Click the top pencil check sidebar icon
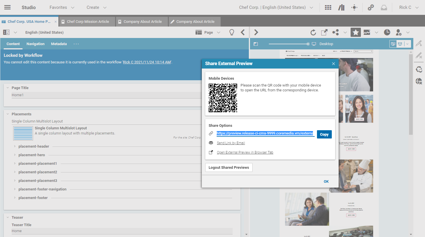This screenshot has height=237, width=425. 419,43
